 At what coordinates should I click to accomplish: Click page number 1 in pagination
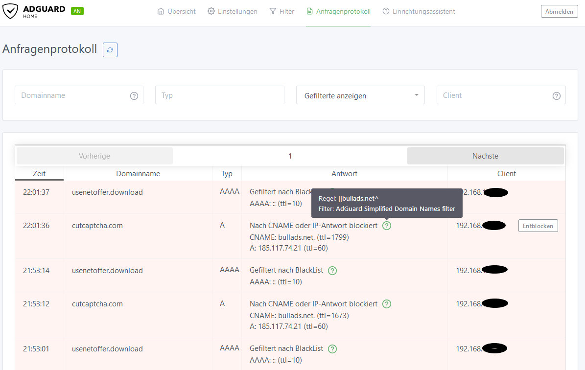290,156
